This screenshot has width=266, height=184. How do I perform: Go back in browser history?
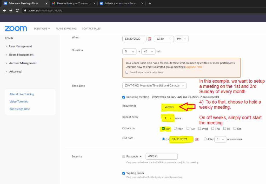point(4,10)
